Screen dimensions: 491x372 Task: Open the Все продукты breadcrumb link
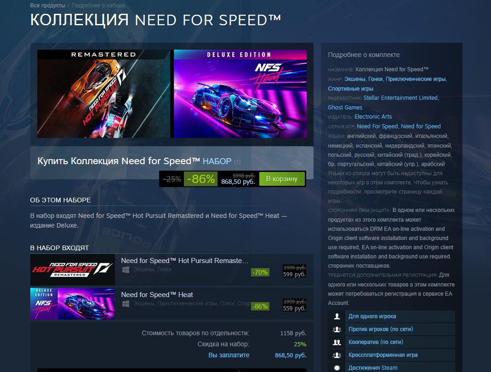point(48,6)
